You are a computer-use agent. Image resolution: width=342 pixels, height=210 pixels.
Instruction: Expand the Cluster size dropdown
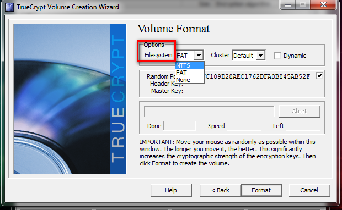[x=260, y=56]
